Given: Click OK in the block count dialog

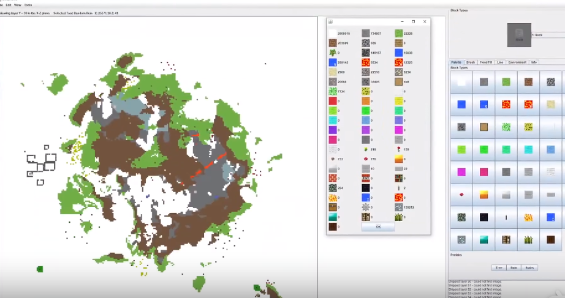Looking at the screenshot, I should pos(377,226).
